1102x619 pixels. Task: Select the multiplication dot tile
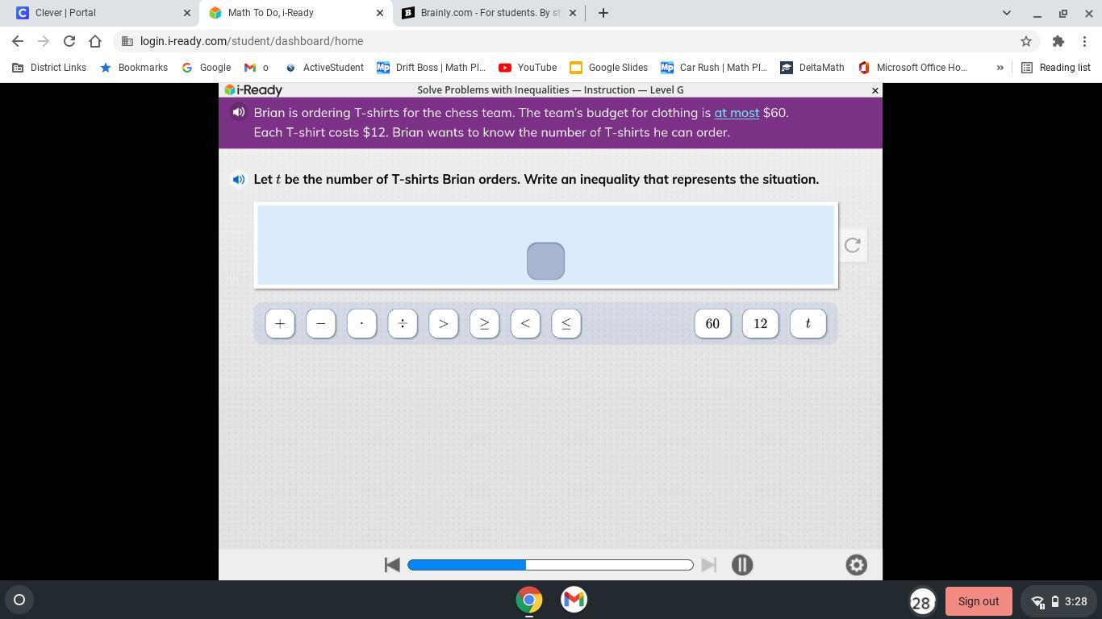coord(361,323)
